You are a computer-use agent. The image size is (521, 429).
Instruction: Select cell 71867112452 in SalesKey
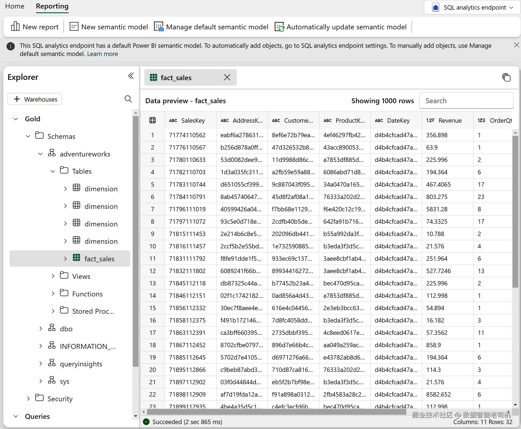pos(190,345)
